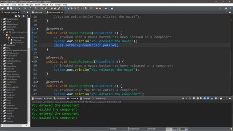Viewport: 233px width, 131px height.
Task: Toggle console Scroll Lock
Action: coord(197,98)
